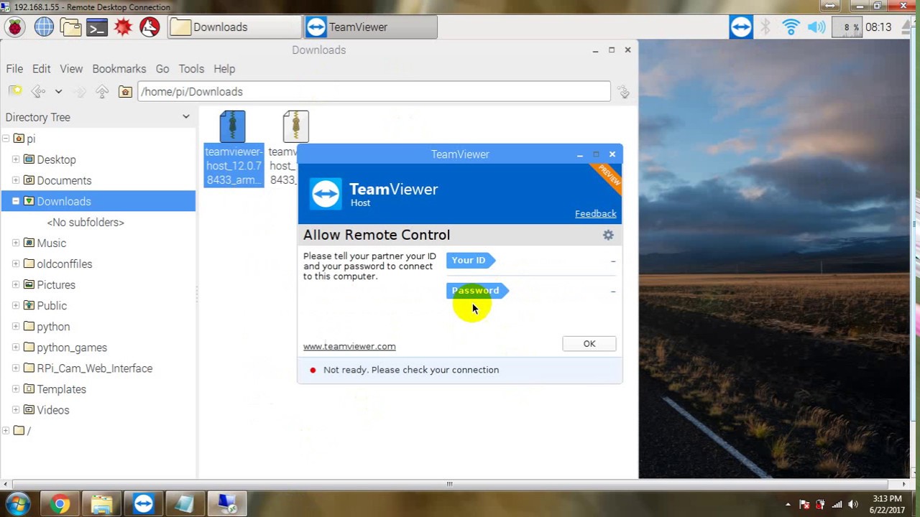The width and height of the screenshot is (920, 517).
Task: Open the WiFi network menu
Action: coord(791,27)
